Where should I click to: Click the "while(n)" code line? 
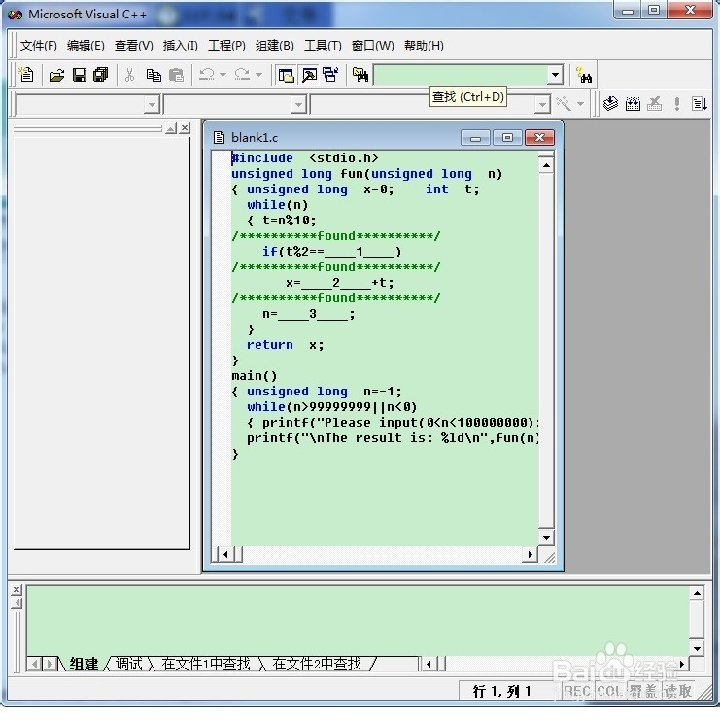pyautogui.click(x=277, y=205)
